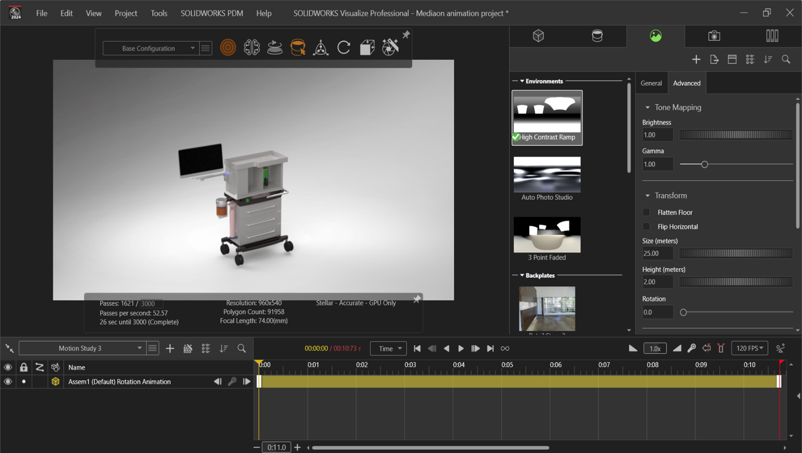
Task: Hide the Assem1 Rotation Animation track
Action: [8, 382]
